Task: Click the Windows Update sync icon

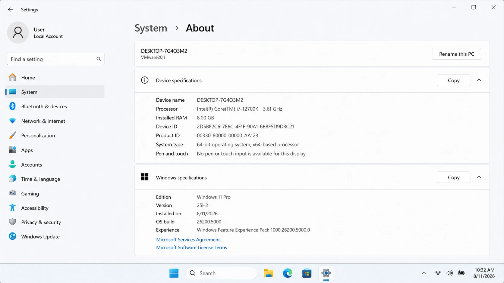Action: pos(12,236)
